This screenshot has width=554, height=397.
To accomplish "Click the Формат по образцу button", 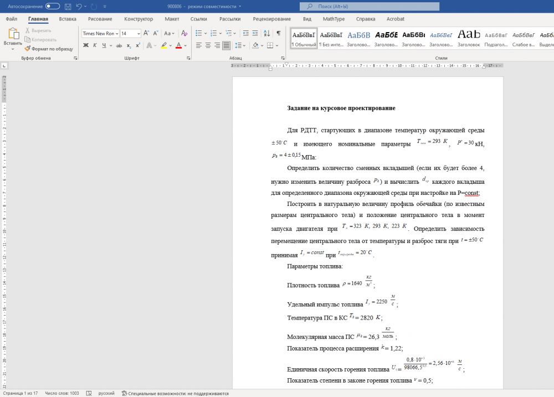I will pyautogui.click(x=48, y=49).
